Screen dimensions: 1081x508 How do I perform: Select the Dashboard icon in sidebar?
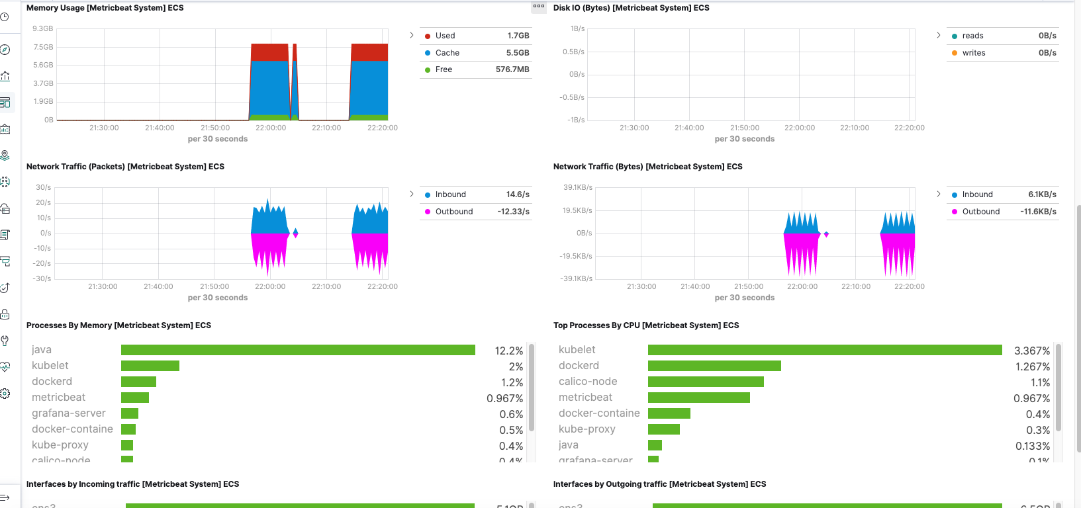coord(5,103)
